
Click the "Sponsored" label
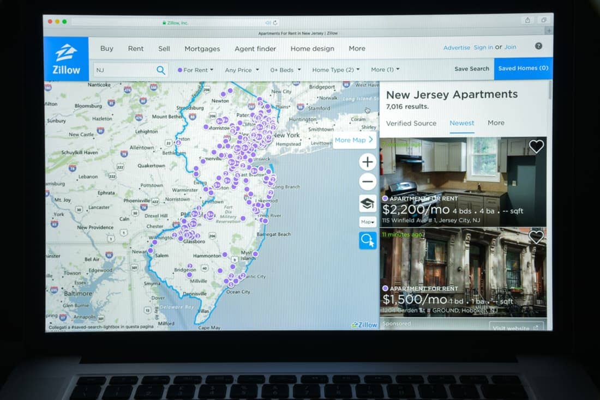pos(397,324)
